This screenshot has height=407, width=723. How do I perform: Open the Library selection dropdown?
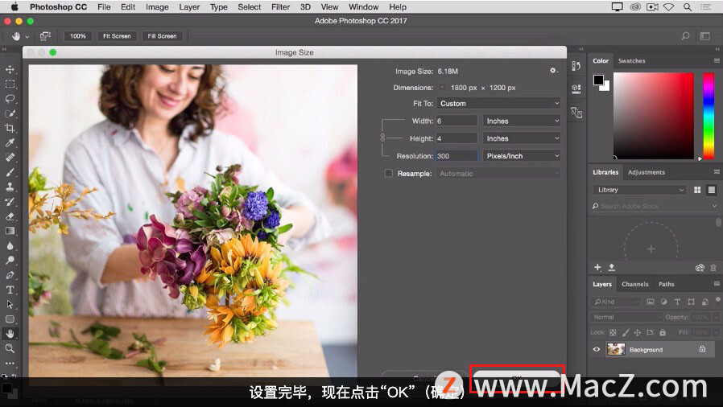(x=639, y=190)
